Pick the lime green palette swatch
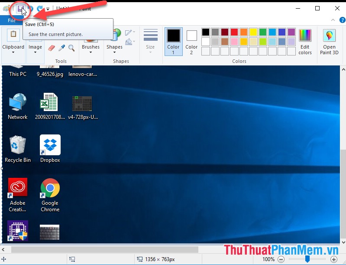346x265 pixels. (263, 42)
